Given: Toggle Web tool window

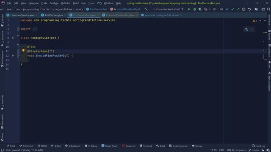Looking at the screenshot, I should (x=2, y=137).
